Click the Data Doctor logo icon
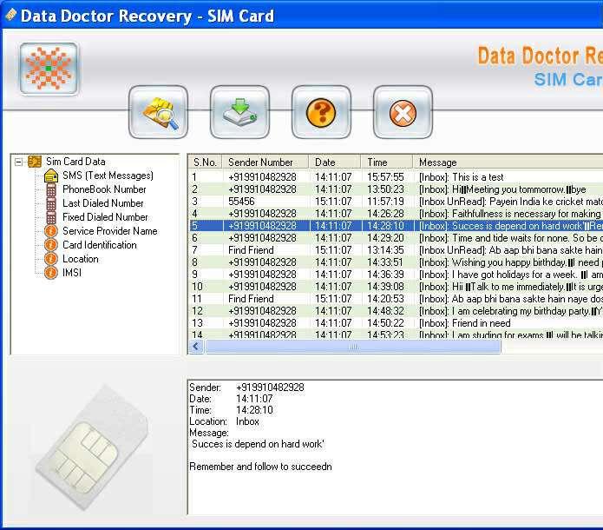 [x=49, y=69]
